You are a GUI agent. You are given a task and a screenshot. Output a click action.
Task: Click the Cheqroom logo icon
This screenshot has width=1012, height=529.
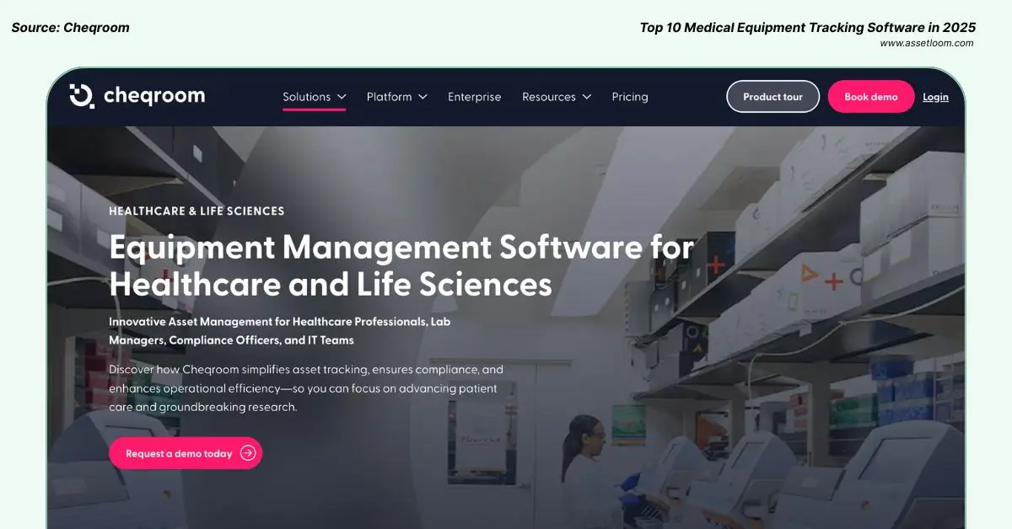click(x=82, y=96)
